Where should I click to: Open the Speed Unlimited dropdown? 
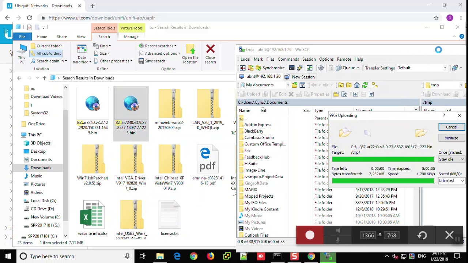(x=452, y=180)
